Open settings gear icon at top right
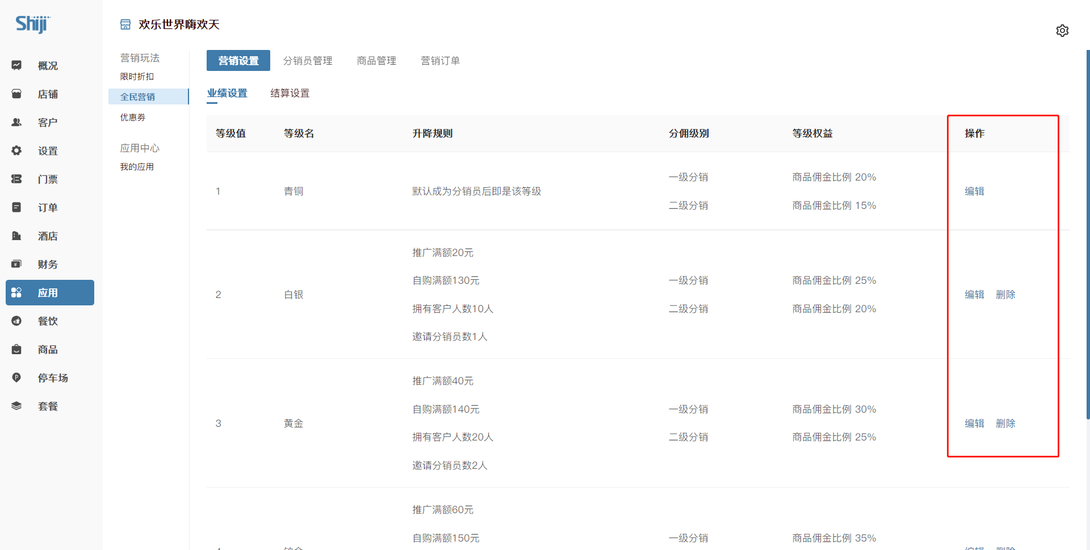 (1062, 31)
